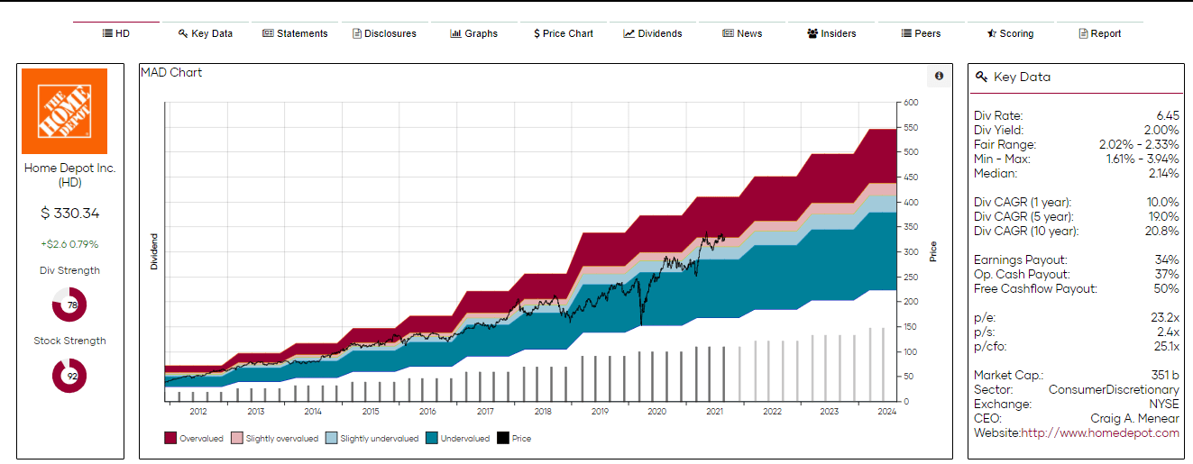1193x464 pixels.
Task: Click the Div CAGR (5 year) value 19.0%
Action: coord(1162,216)
